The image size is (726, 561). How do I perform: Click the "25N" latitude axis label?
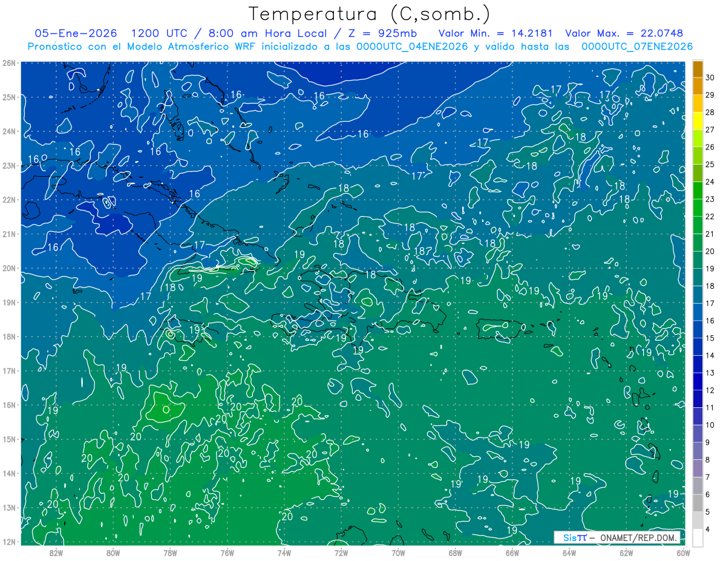(x=8, y=97)
